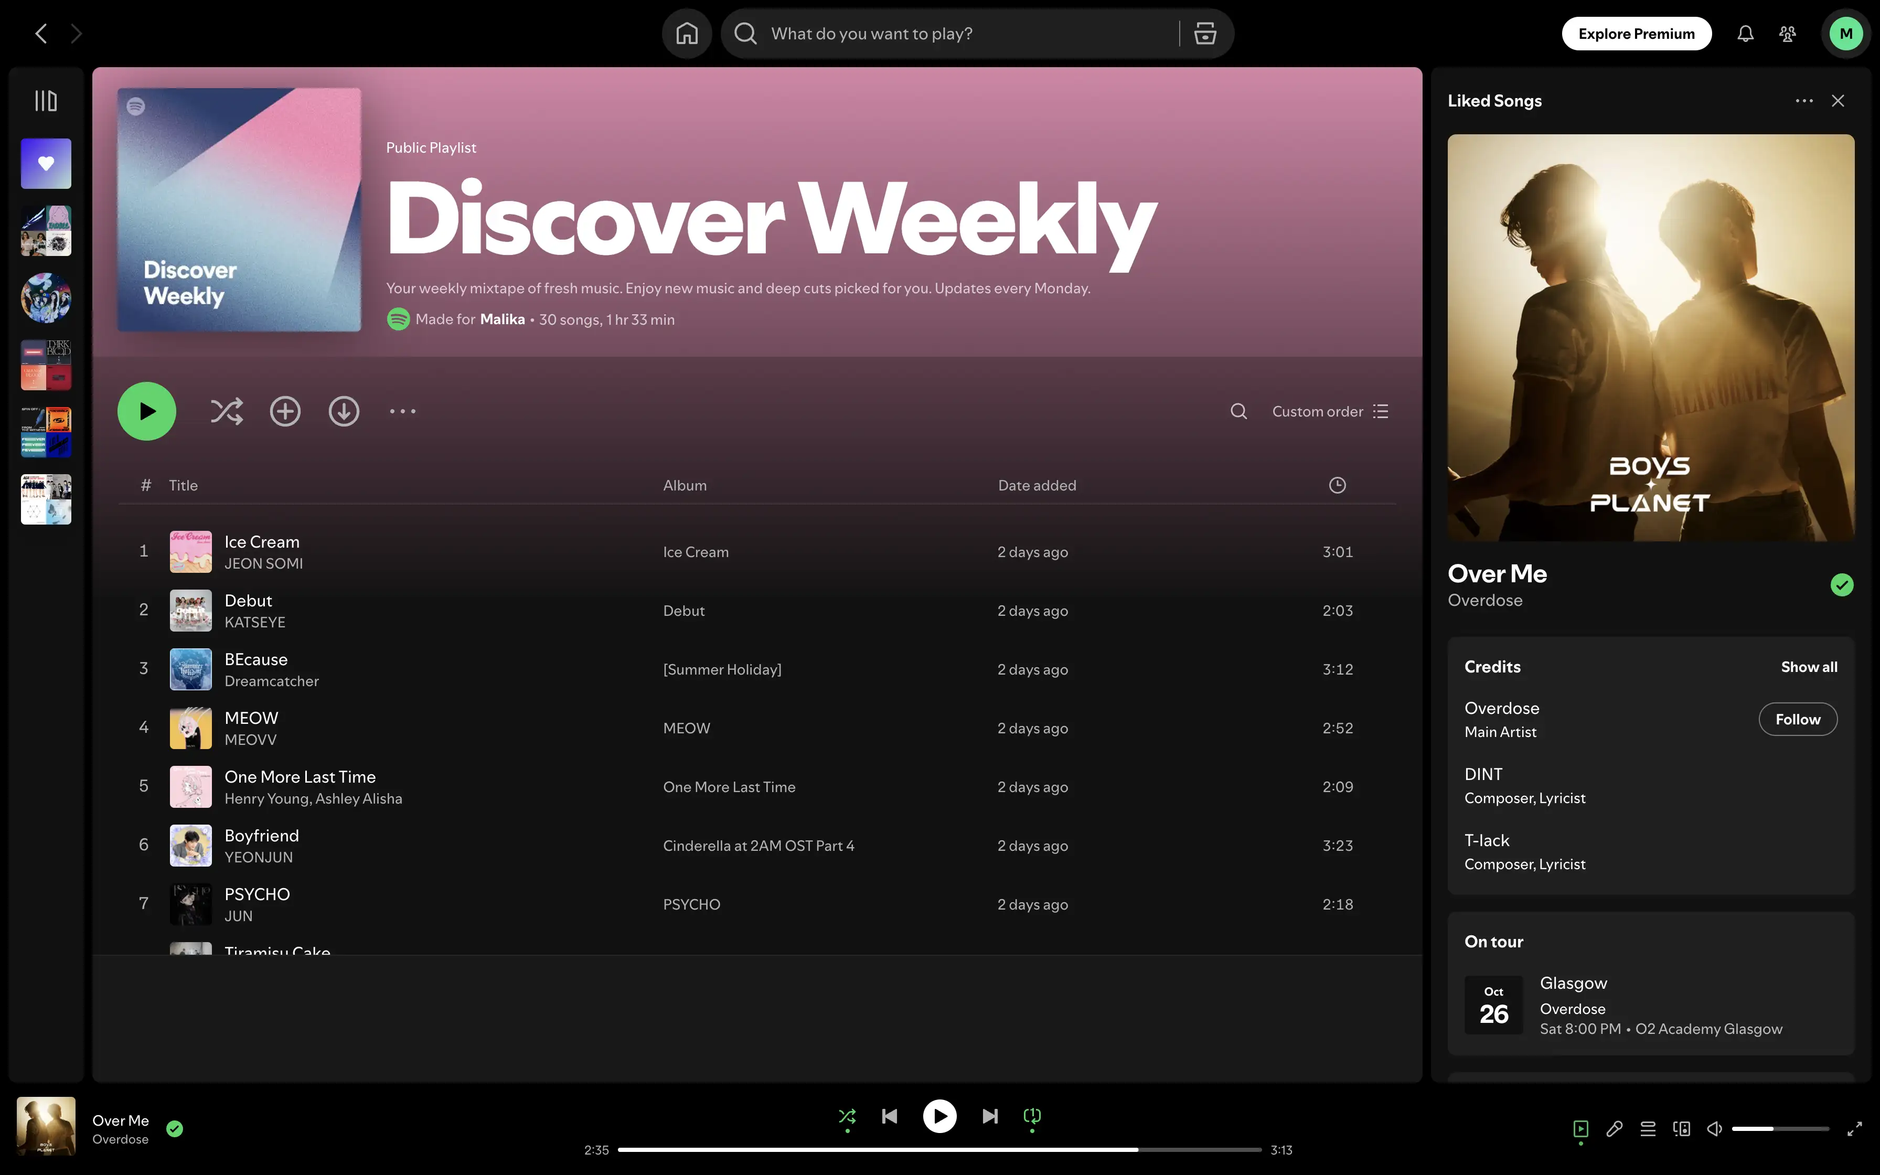The height and width of the screenshot is (1175, 1880).
Task: Open artist Ashley Alisha
Action: (x=358, y=799)
